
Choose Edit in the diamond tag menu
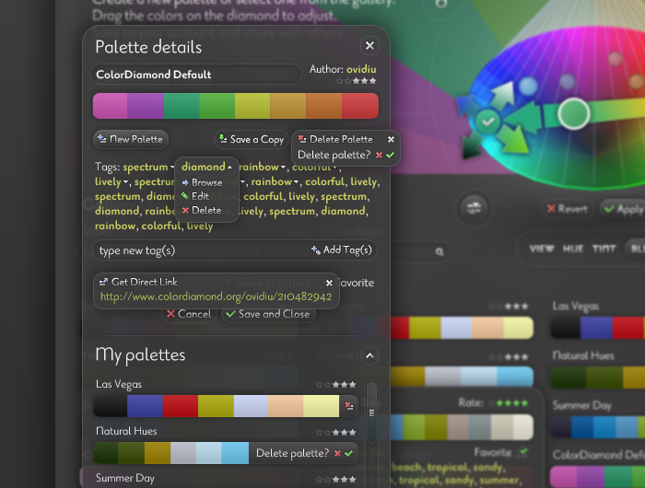tap(195, 196)
